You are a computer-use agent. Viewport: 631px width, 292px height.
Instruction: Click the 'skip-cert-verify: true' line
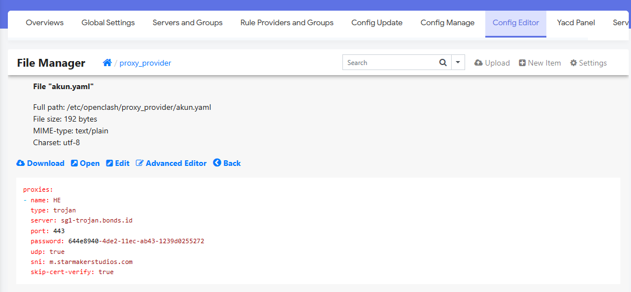click(72, 272)
